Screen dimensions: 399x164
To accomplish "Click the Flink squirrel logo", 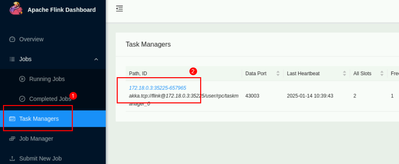I will coord(16,8).
